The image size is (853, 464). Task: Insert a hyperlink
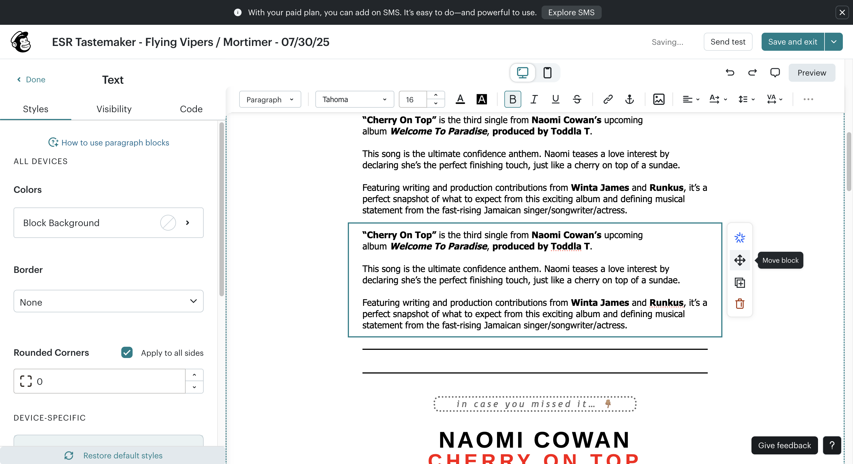[x=608, y=99]
